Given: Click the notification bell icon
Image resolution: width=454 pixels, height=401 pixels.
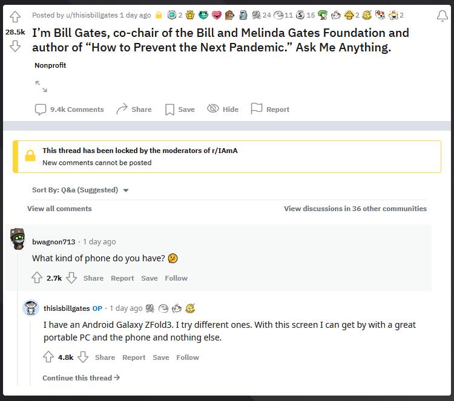Looking at the screenshot, I should [442, 16].
